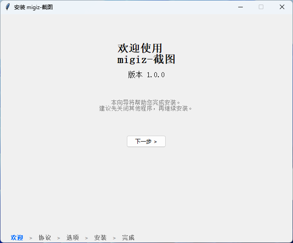Screen dimensions: 293x243
Task: Select the 欢迎 step in breadcrumb
Action: click(x=17, y=238)
